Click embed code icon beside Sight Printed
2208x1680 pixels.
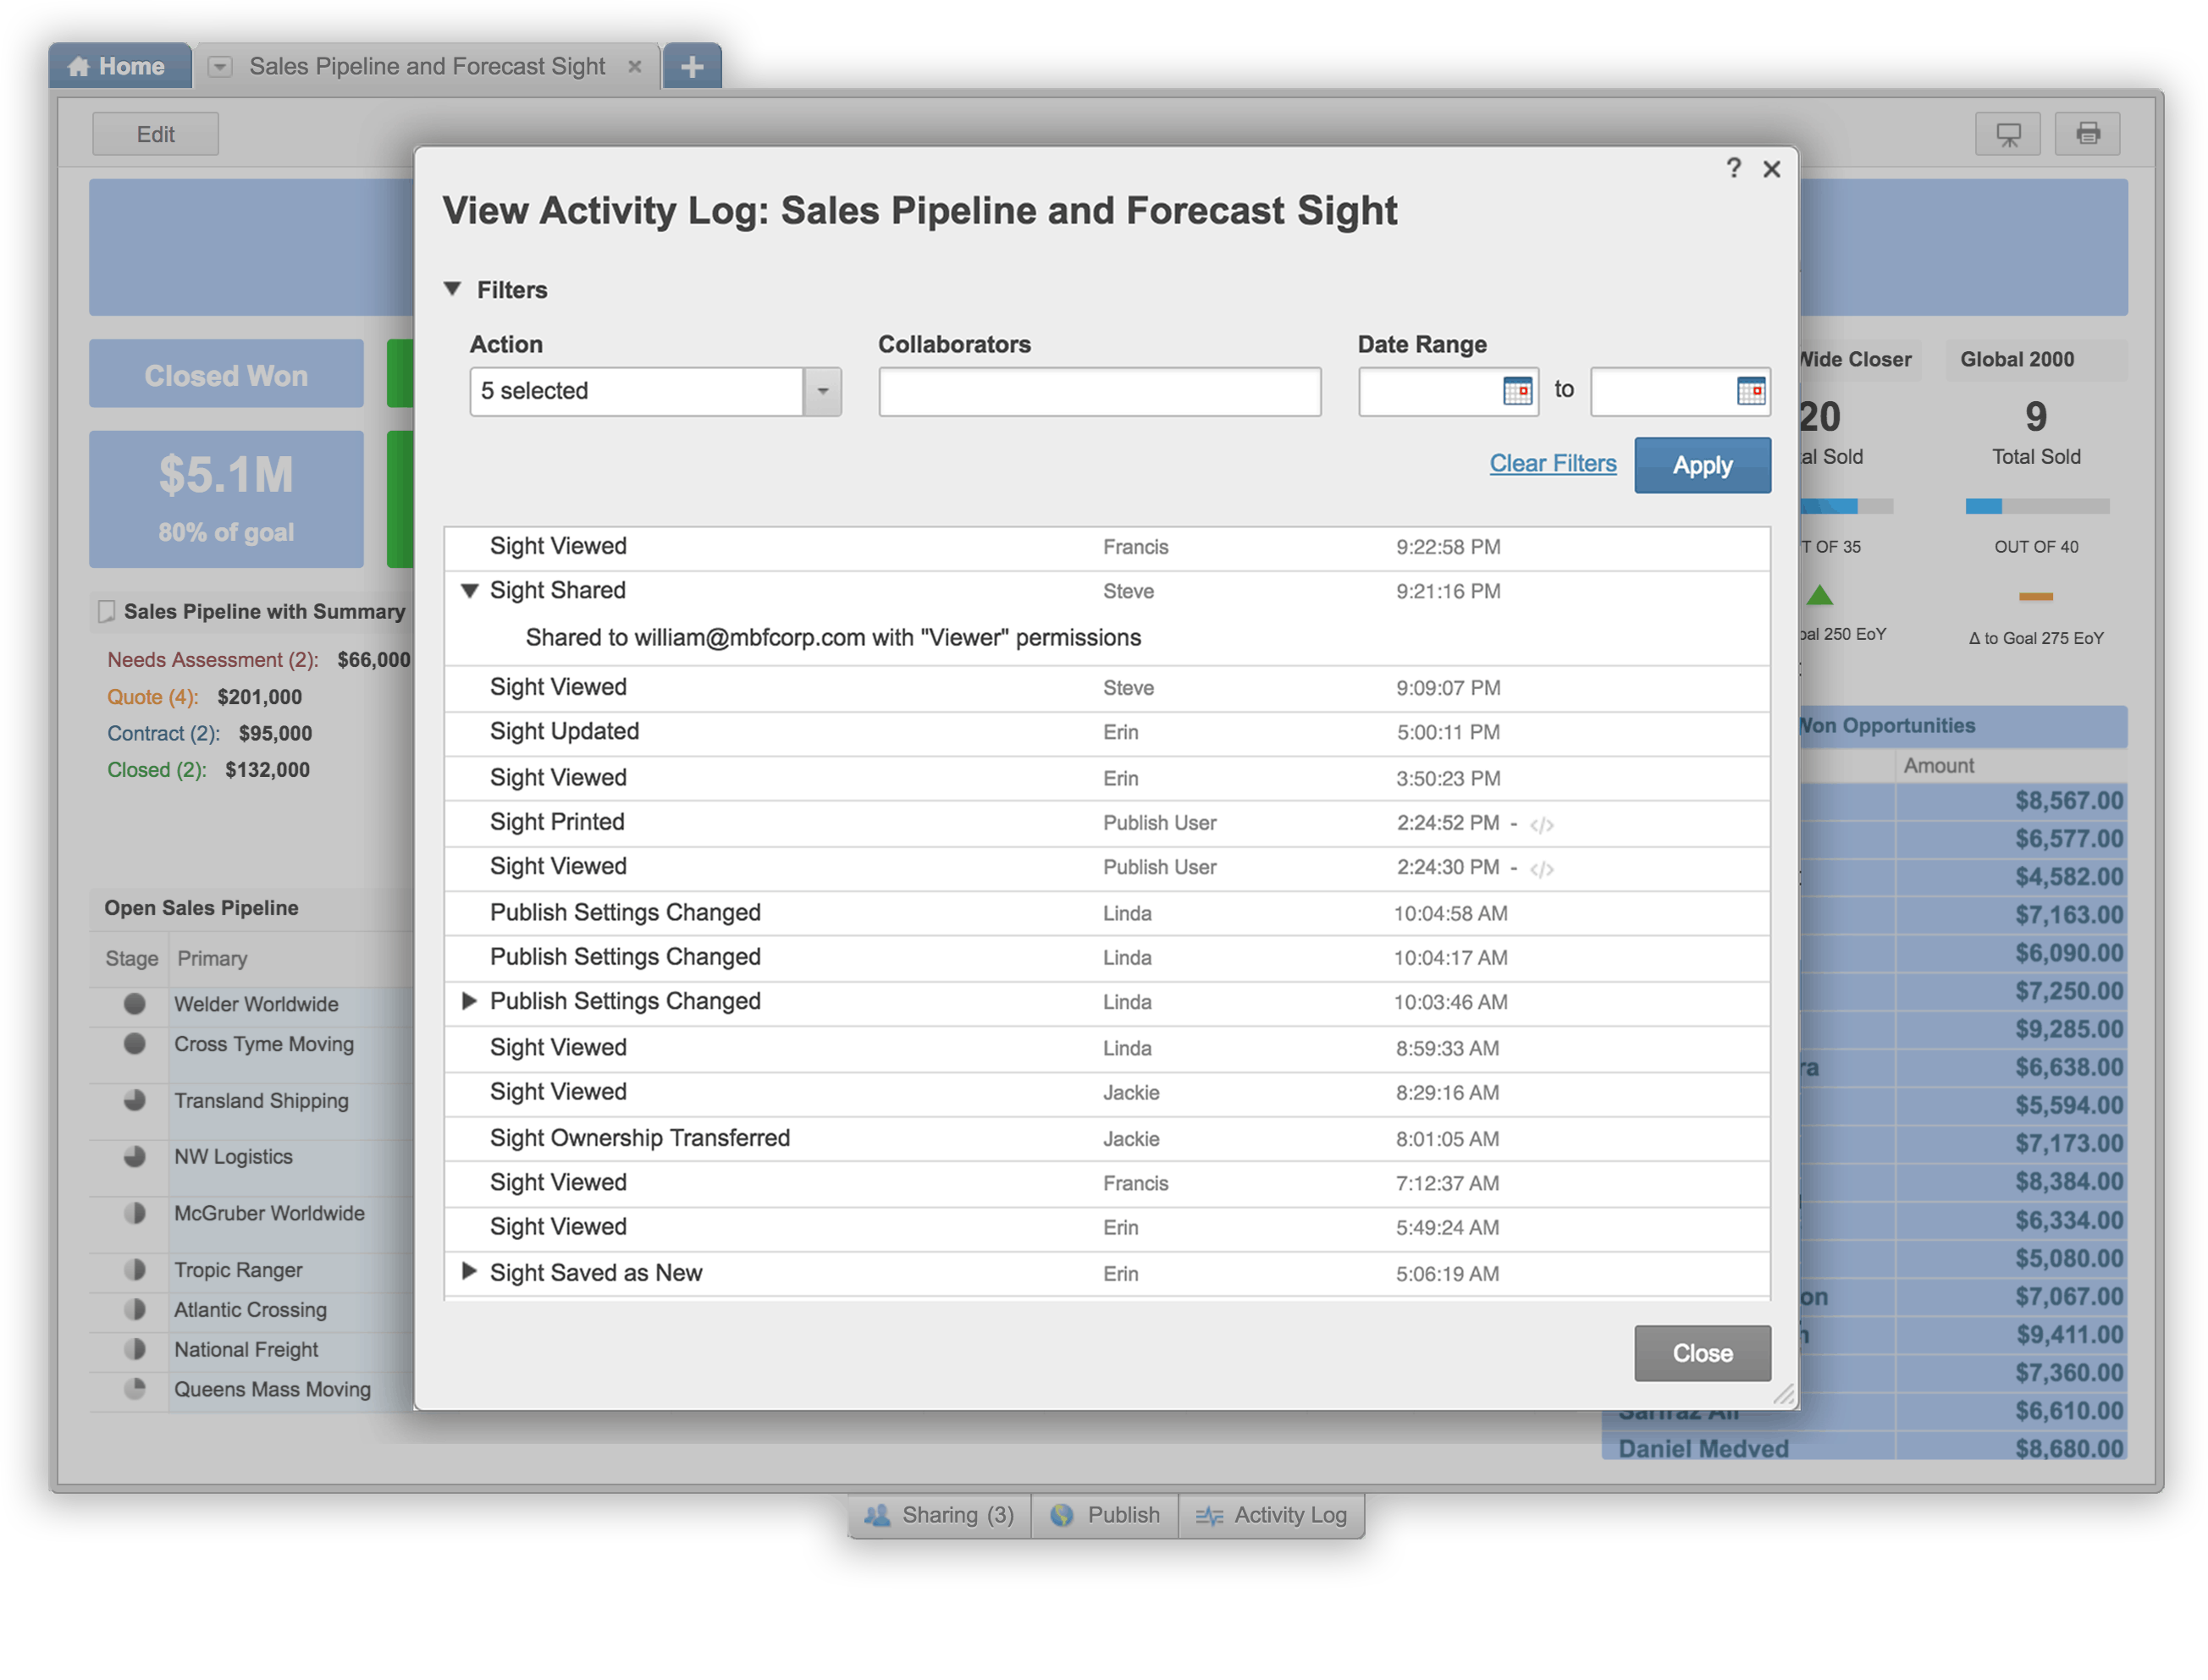point(1542,825)
